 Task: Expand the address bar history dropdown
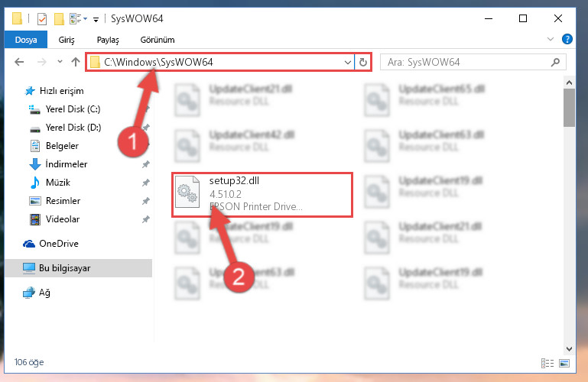(348, 62)
